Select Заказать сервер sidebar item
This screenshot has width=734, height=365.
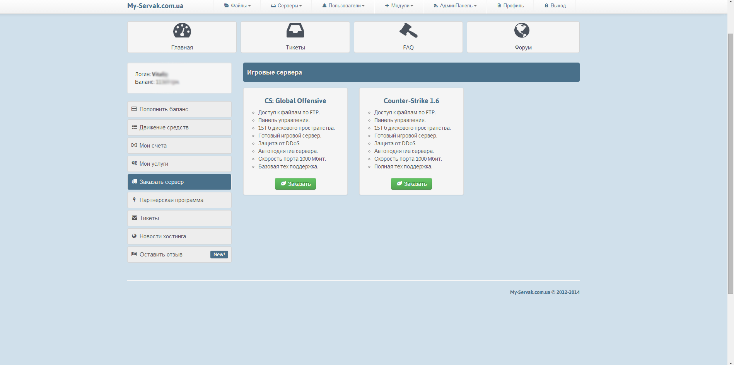179,182
